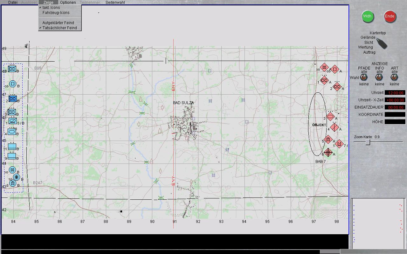Screen dimensions: 407x254
Task: Select red unit 3 armor diamond icon
Action: pos(330,117)
